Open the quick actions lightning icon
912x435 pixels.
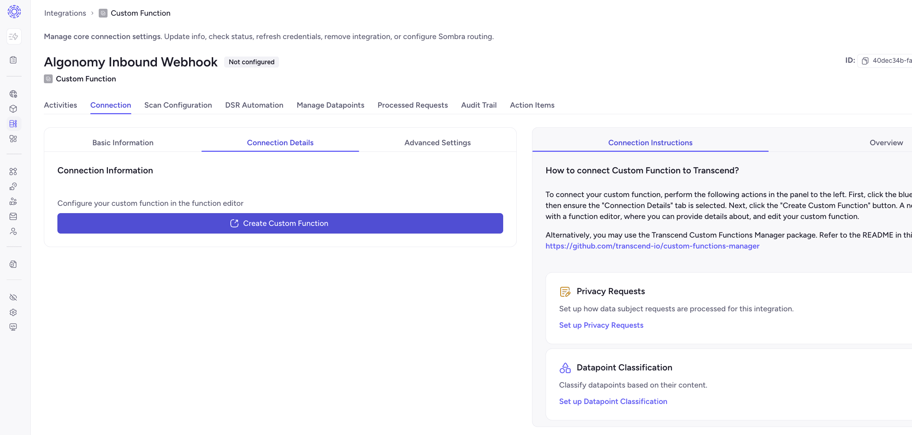tap(14, 36)
